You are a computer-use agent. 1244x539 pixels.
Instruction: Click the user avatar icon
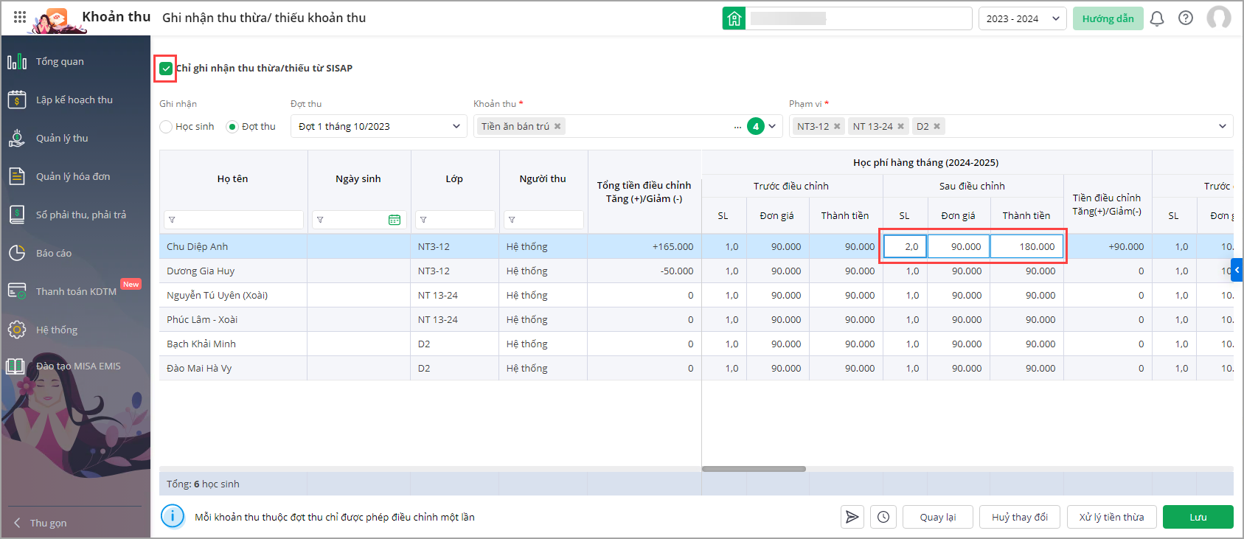[1218, 18]
